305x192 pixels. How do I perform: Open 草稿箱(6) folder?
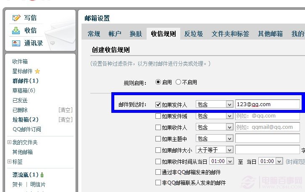[x=24, y=91]
